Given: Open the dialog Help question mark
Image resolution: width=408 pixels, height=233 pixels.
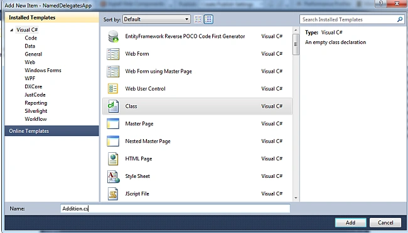Looking at the screenshot, I should pos(380,3).
